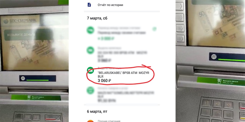245x122 pixels.
Task: Tap the 3 060 ₽ amount
Action: [104, 80]
